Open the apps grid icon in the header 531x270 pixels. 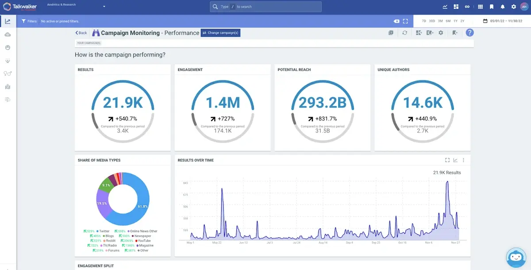coord(480,6)
